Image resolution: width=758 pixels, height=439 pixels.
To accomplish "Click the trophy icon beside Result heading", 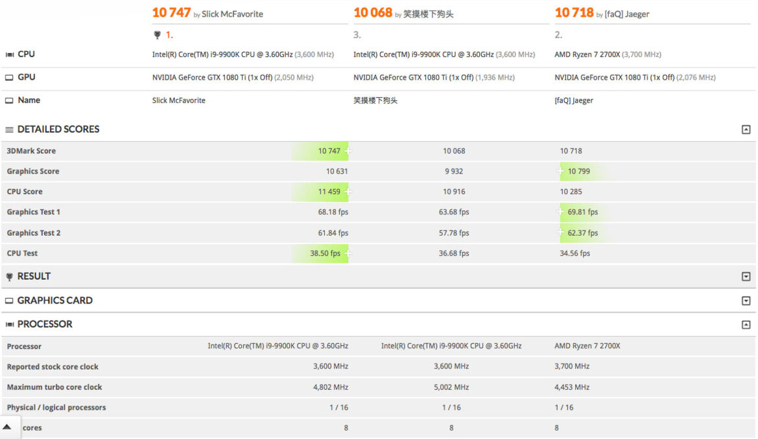I will [x=9, y=276].
